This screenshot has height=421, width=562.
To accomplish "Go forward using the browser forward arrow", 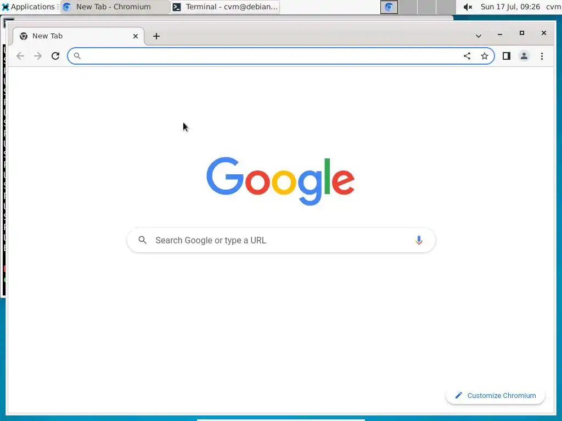I will coord(38,56).
